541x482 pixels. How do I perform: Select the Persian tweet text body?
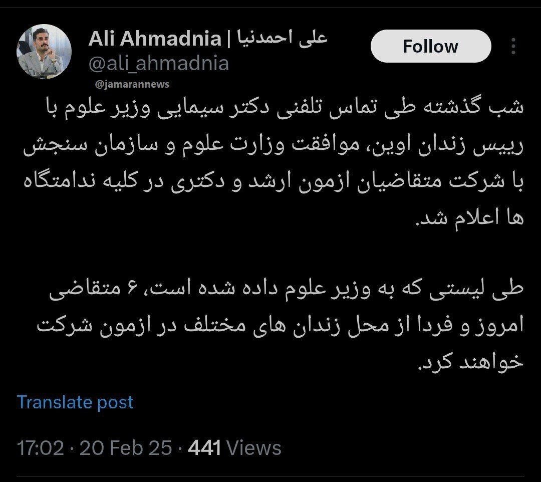coord(270,200)
